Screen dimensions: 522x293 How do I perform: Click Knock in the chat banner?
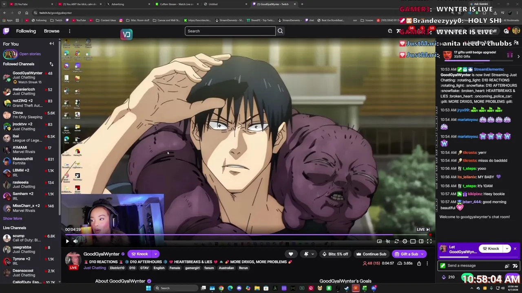tap(491, 249)
